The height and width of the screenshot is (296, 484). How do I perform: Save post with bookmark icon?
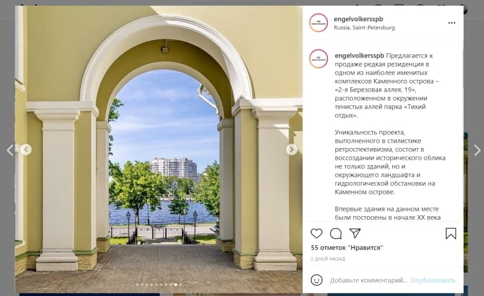pyautogui.click(x=450, y=233)
